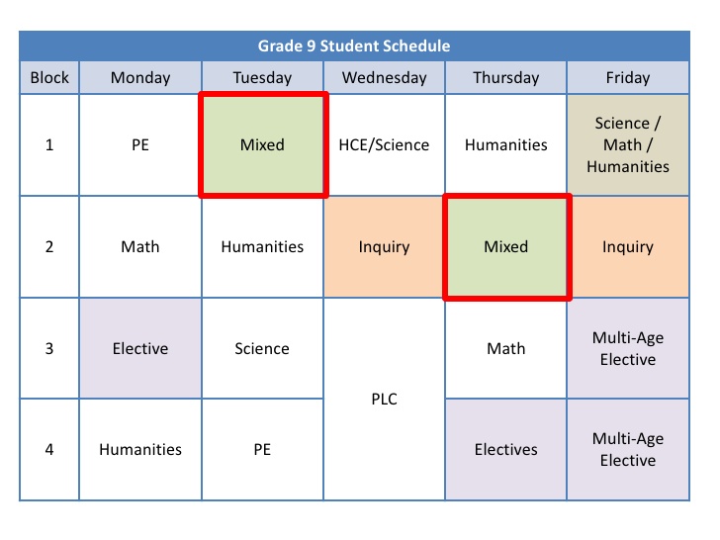
Task: Click Thursday's Math cell in block 3
Action: pyautogui.click(x=506, y=348)
